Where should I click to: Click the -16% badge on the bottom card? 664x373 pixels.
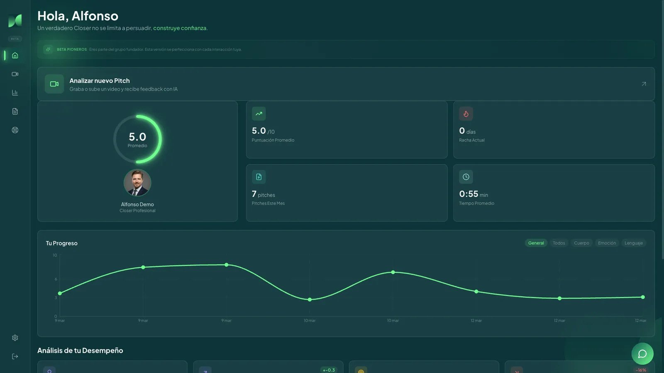(641, 370)
